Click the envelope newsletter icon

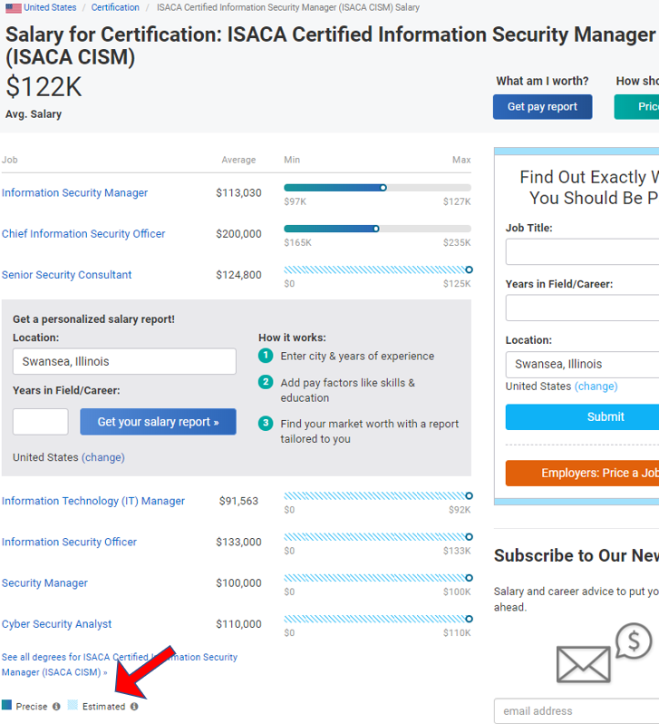coord(584,664)
